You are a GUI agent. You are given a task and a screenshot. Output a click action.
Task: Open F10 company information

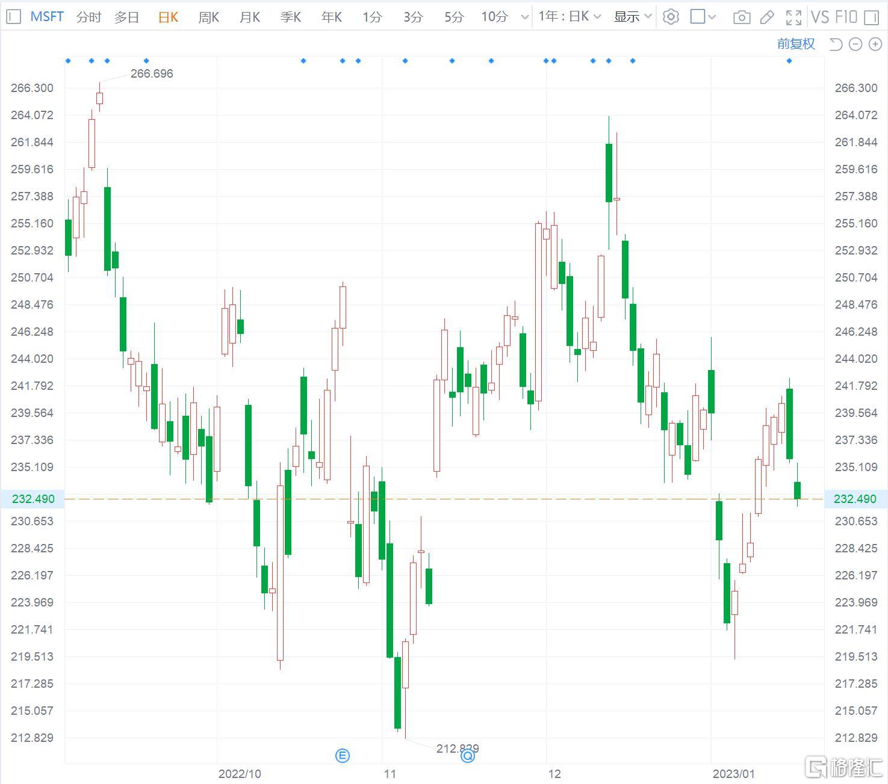[846, 16]
